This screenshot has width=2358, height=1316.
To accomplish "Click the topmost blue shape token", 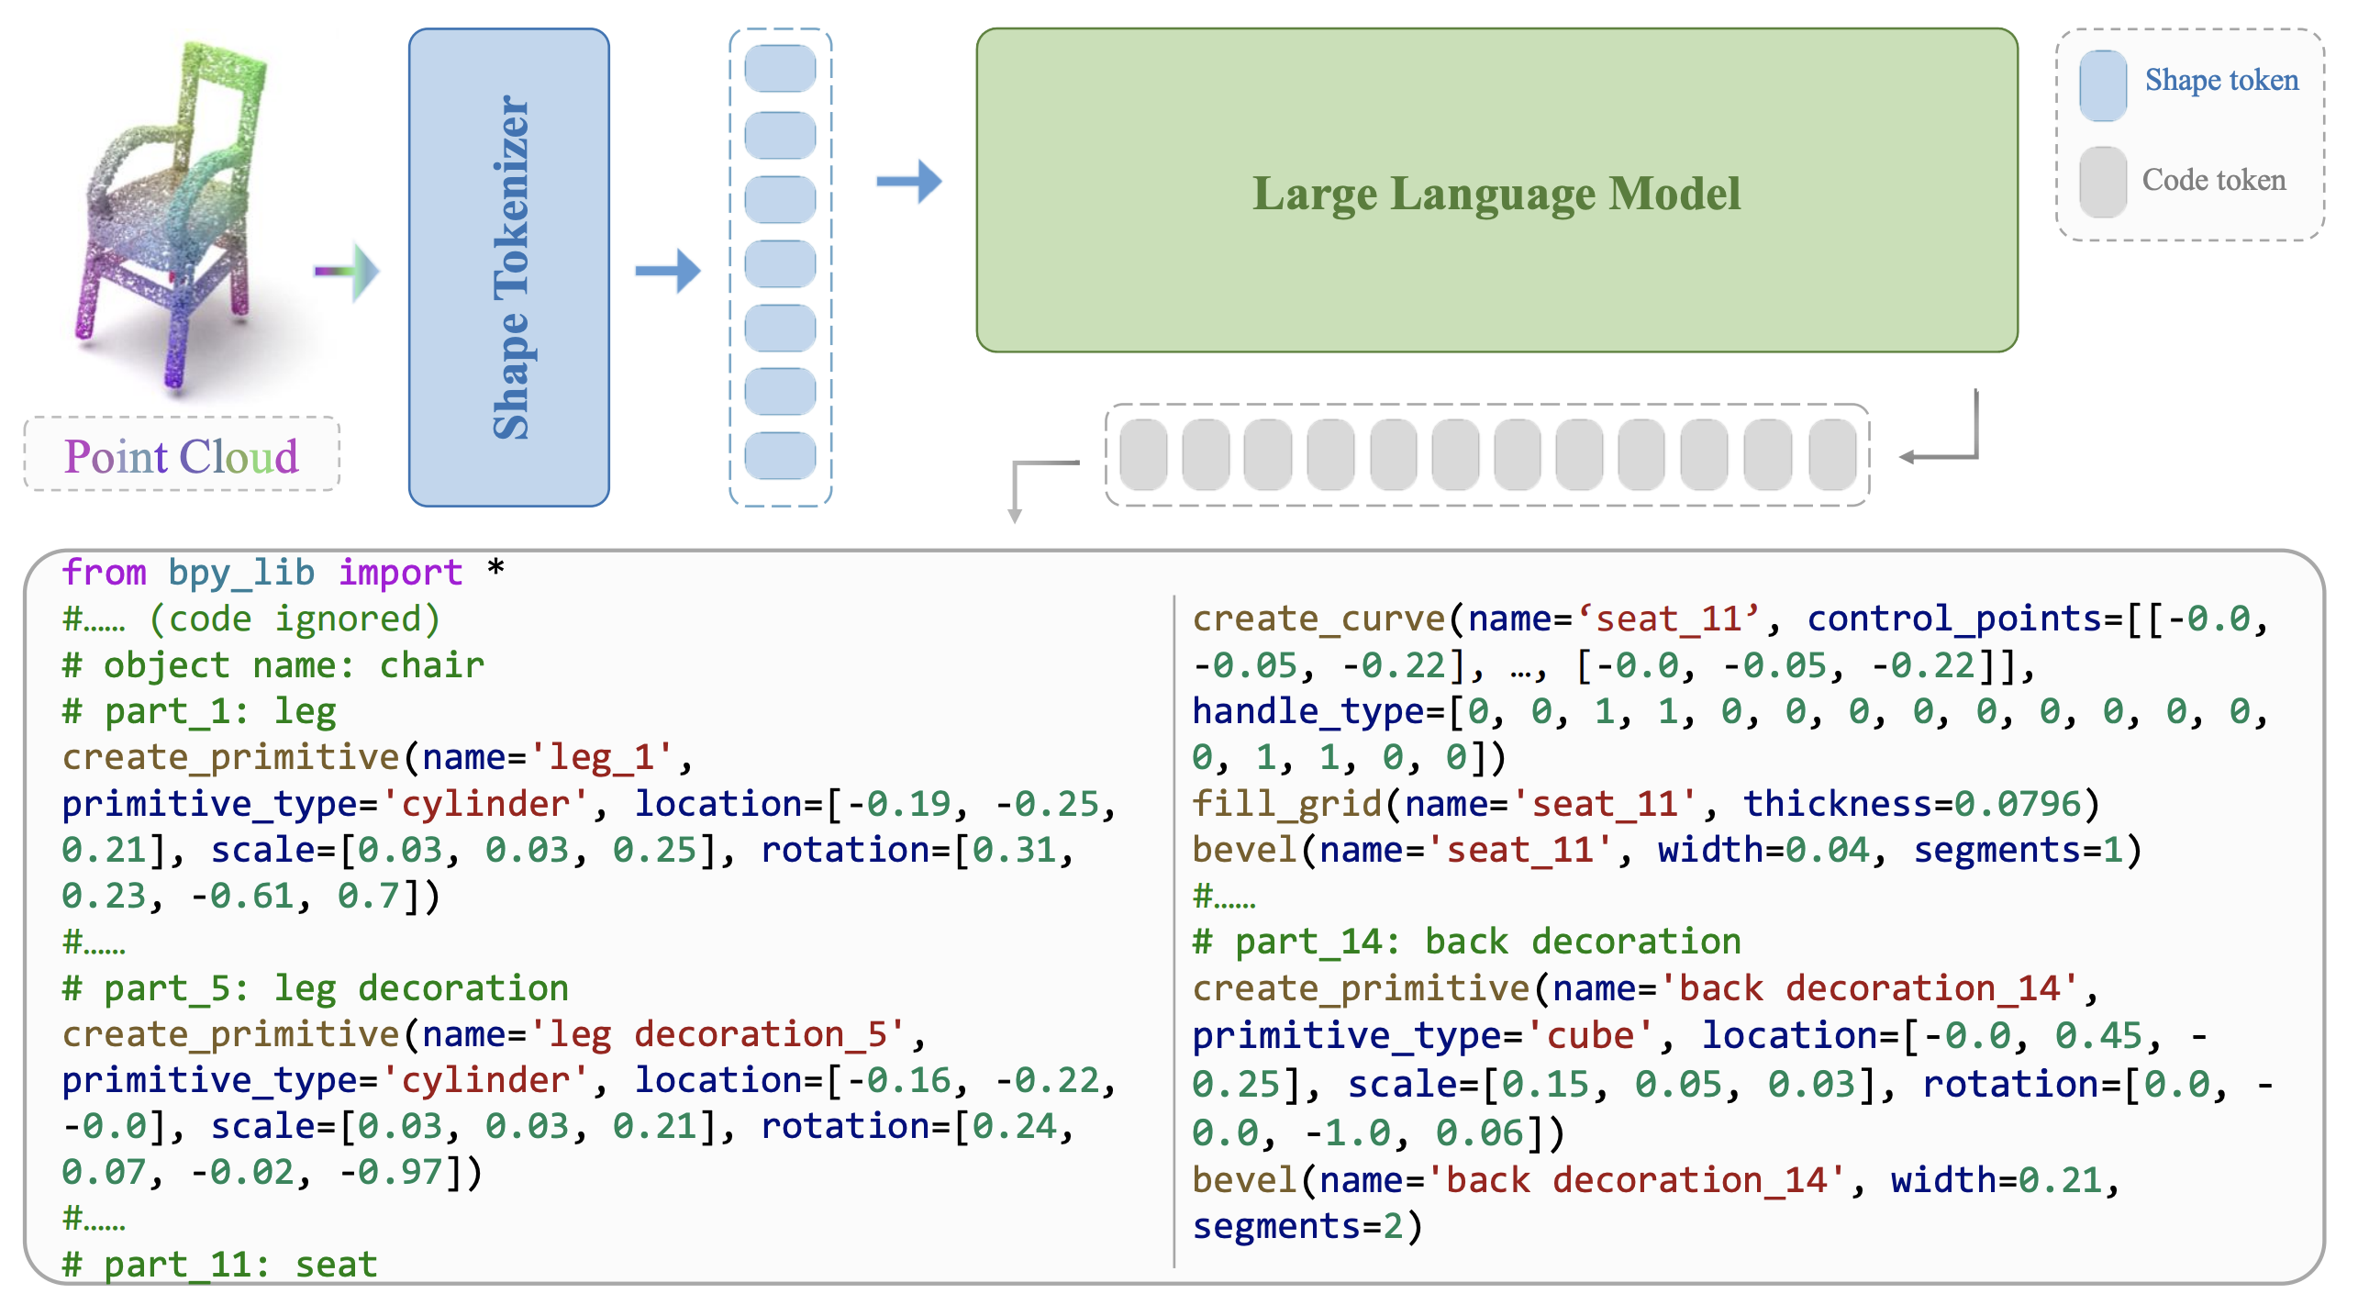I will pyautogui.click(x=780, y=69).
